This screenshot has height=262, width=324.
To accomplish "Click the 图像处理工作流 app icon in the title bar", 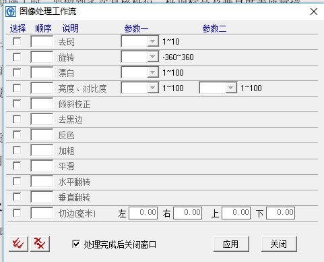I will click(x=11, y=11).
